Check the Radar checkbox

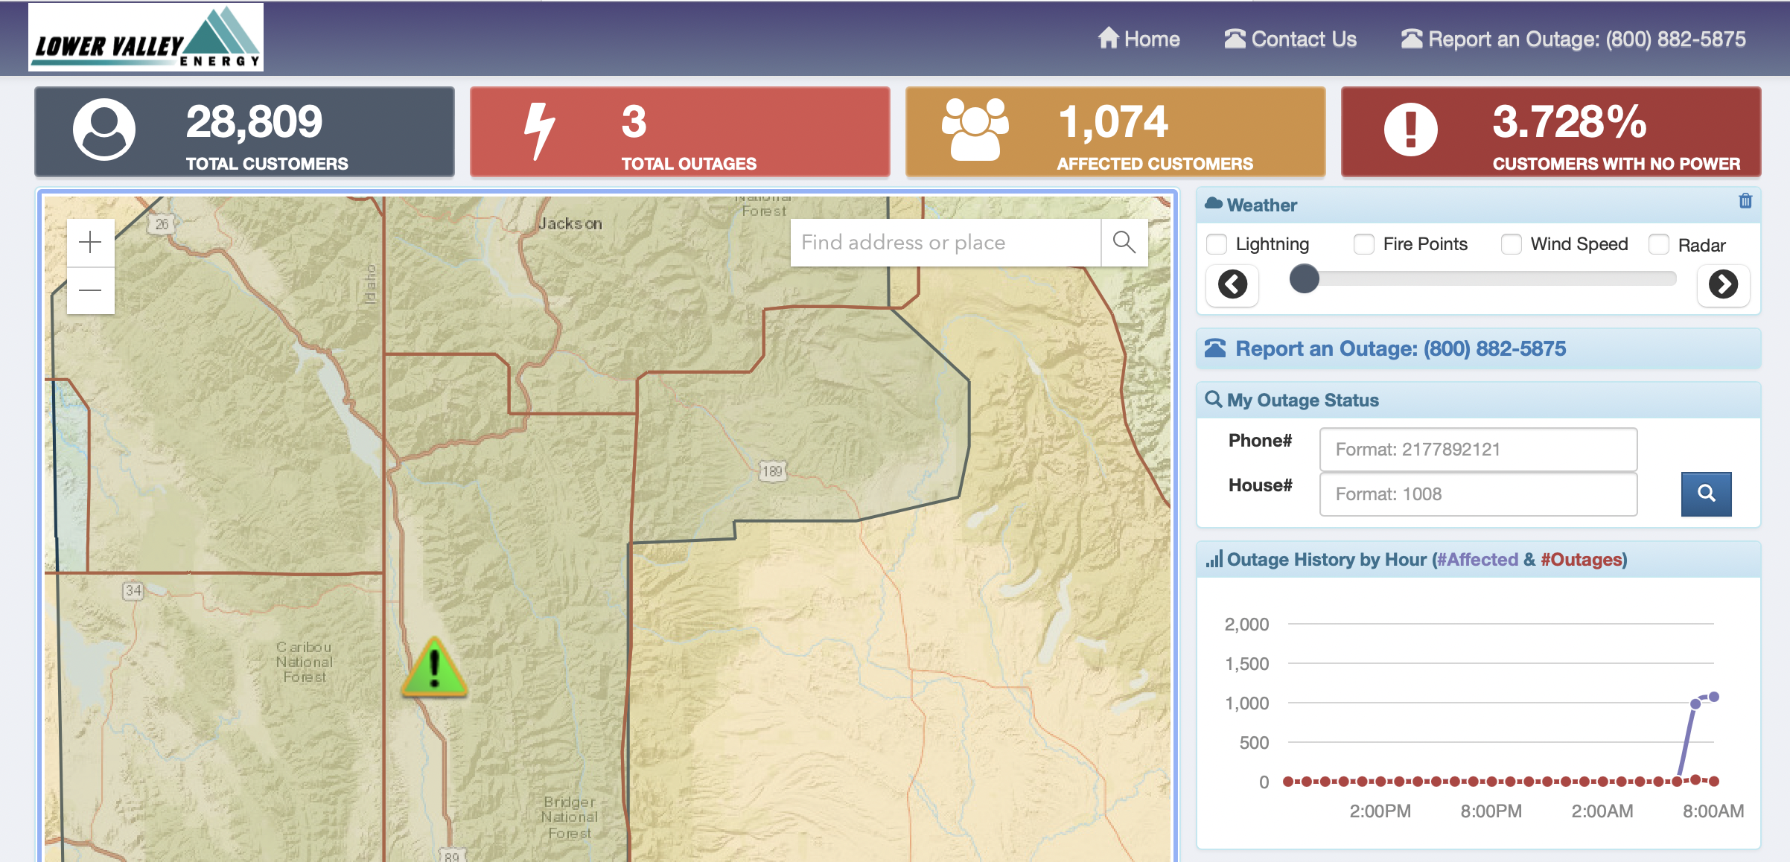point(1658,245)
